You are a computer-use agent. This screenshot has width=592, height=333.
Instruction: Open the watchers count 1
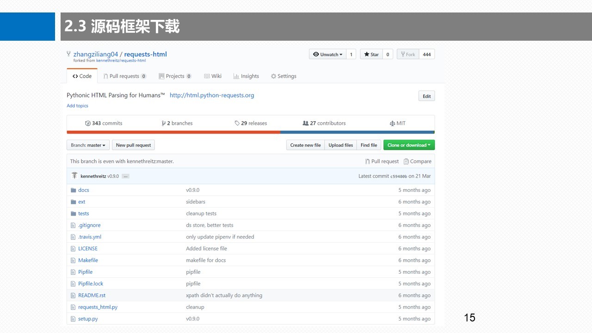[x=351, y=54]
